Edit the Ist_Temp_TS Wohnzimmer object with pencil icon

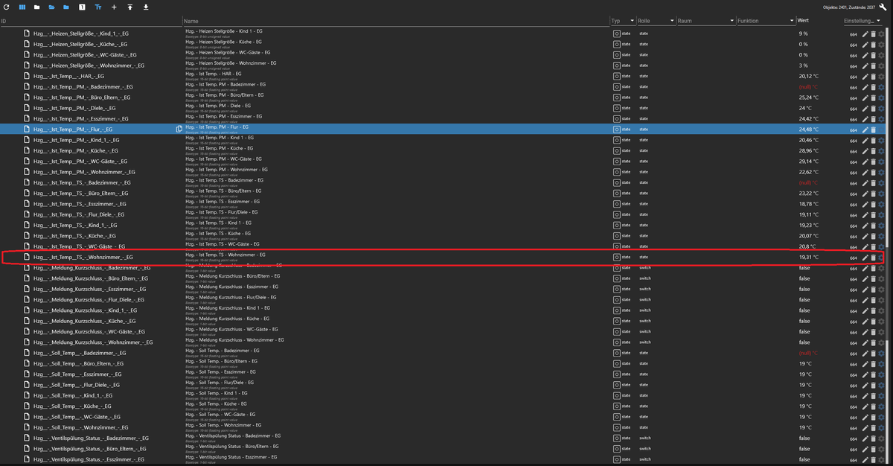[864, 257]
